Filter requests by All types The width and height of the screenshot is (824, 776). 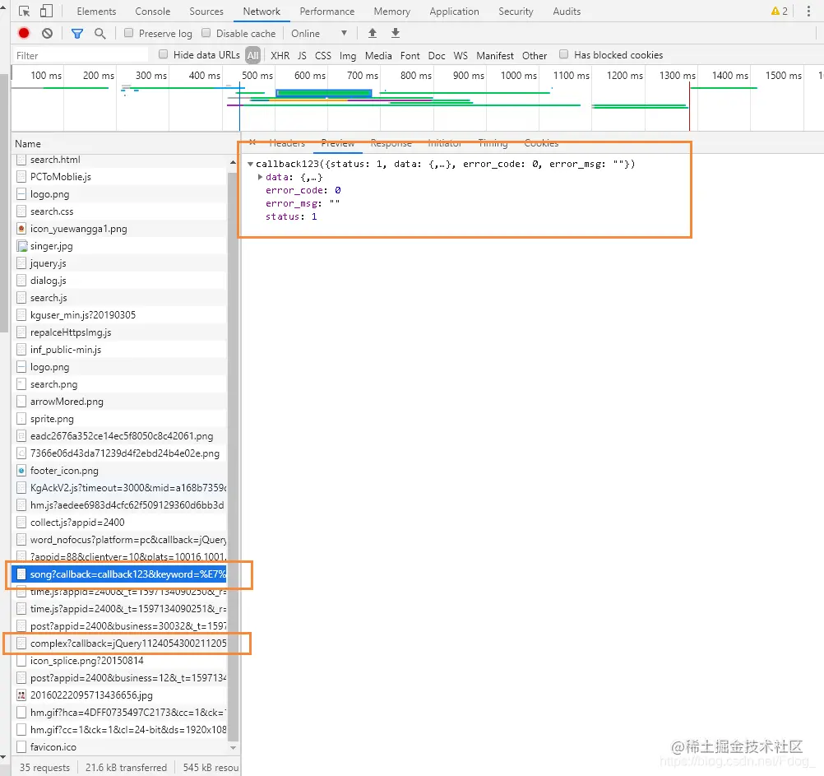coord(252,55)
